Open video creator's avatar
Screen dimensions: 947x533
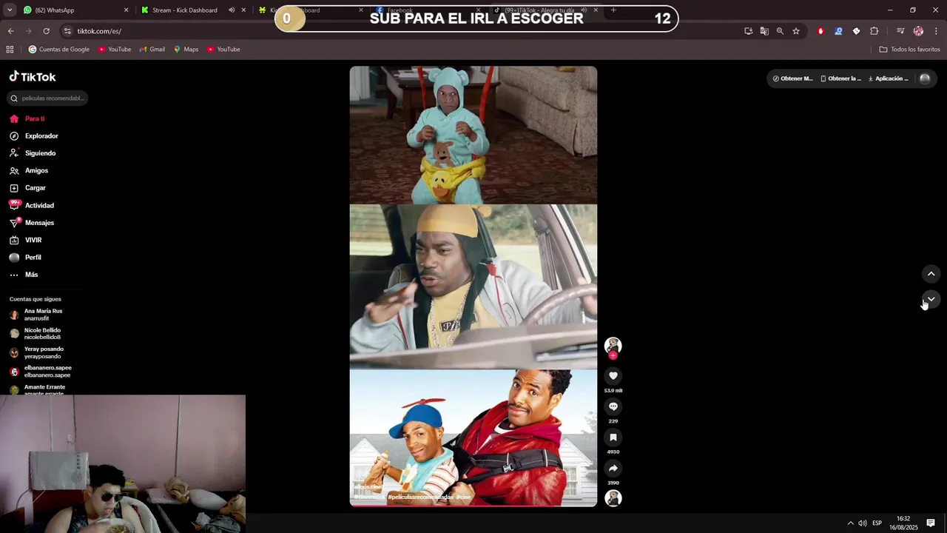[x=613, y=345]
